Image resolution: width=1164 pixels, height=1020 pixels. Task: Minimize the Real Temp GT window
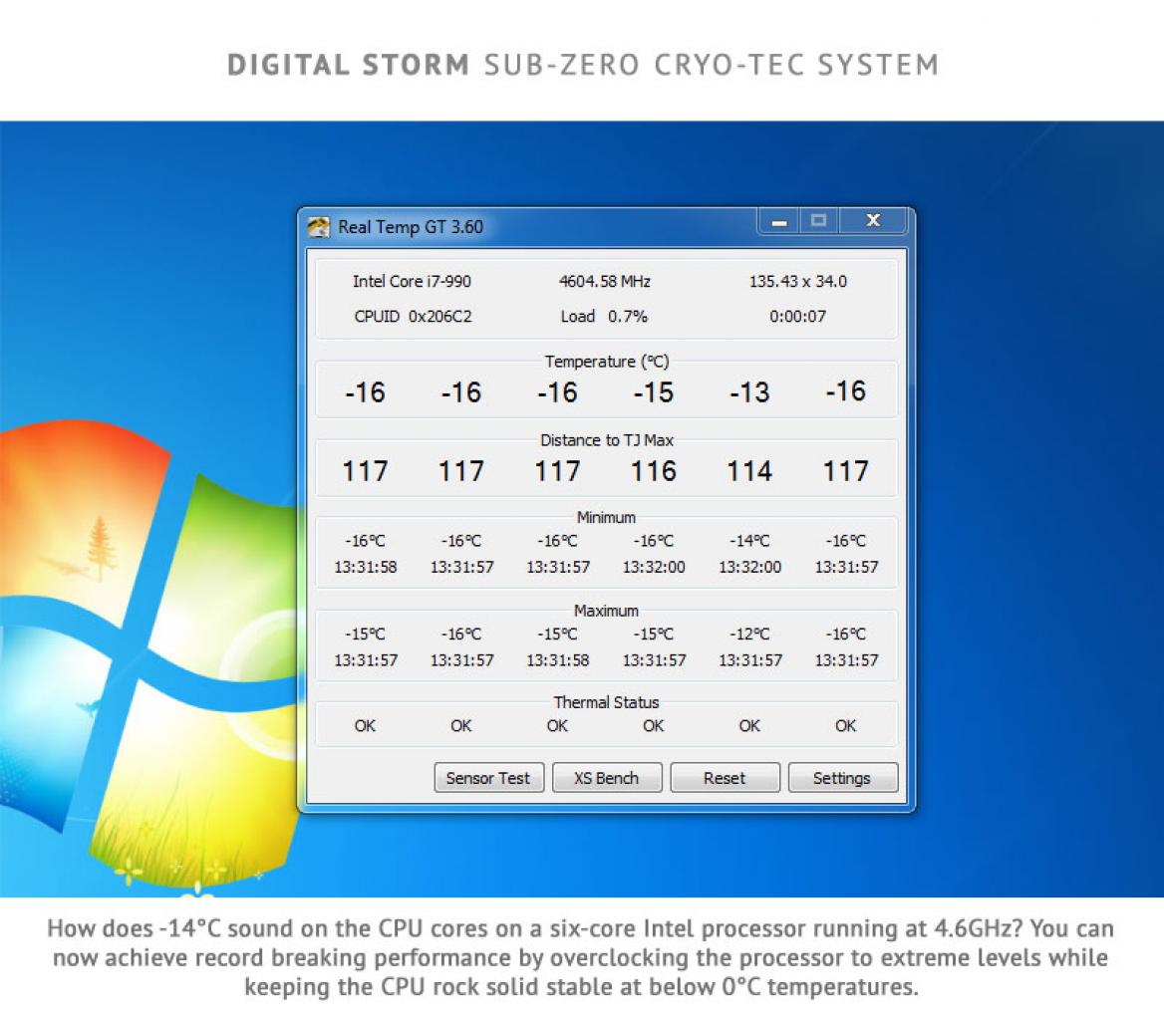pyautogui.click(x=778, y=221)
